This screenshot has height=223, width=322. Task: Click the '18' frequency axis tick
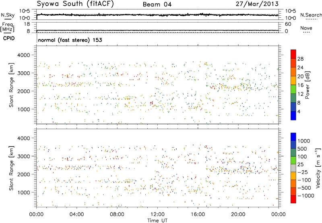point(27,24)
